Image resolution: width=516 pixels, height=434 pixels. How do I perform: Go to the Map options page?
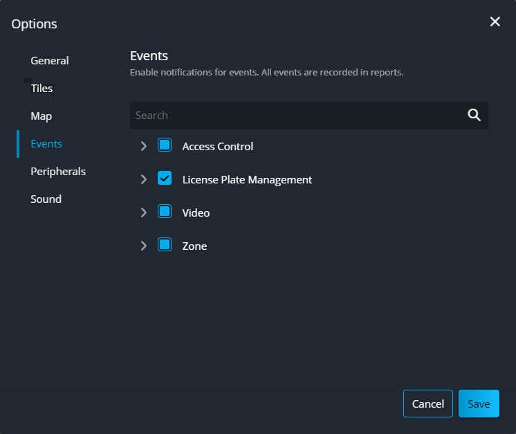point(42,116)
